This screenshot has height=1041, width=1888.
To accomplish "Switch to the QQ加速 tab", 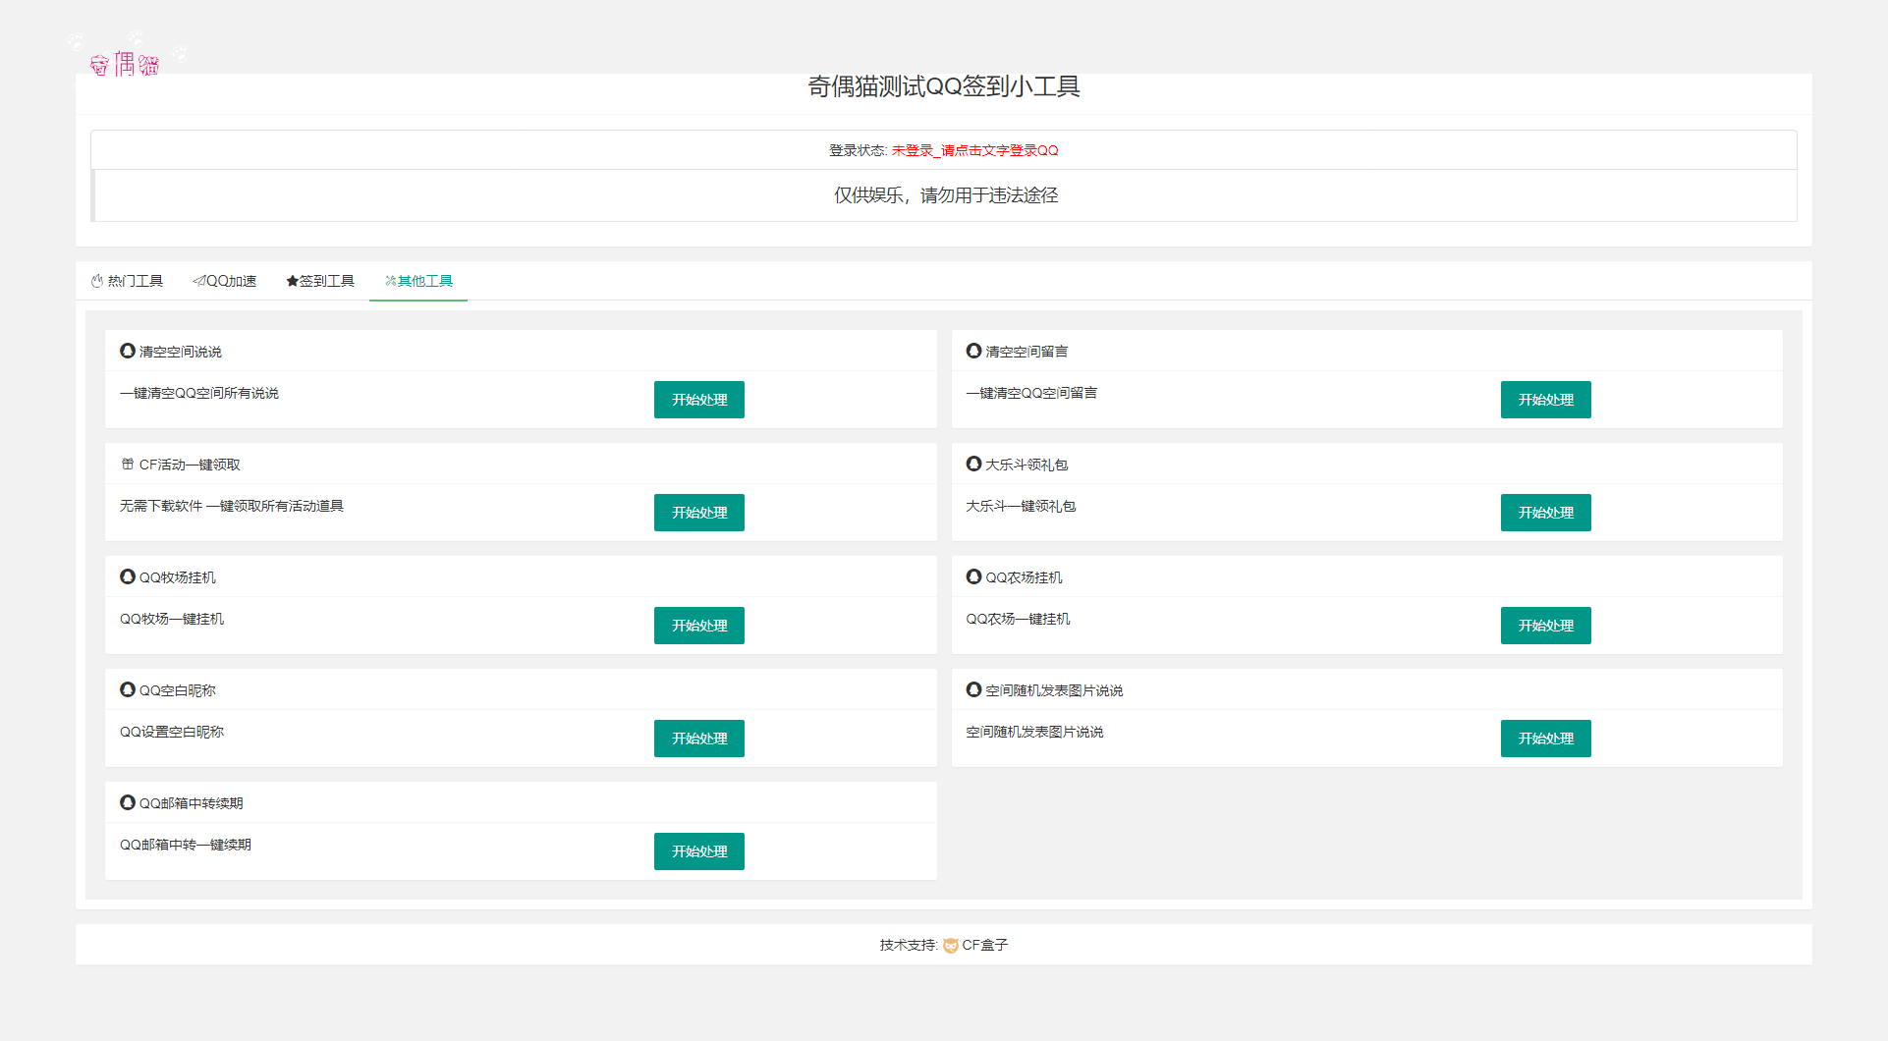I will [224, 281].
